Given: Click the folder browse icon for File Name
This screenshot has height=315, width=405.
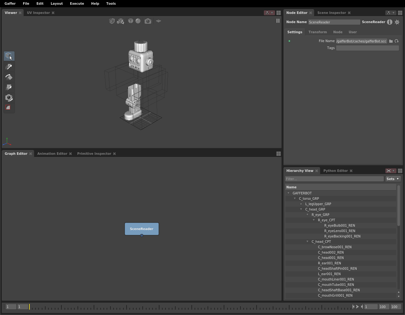Looking at the screenshot, I should (x=391, y=41).
